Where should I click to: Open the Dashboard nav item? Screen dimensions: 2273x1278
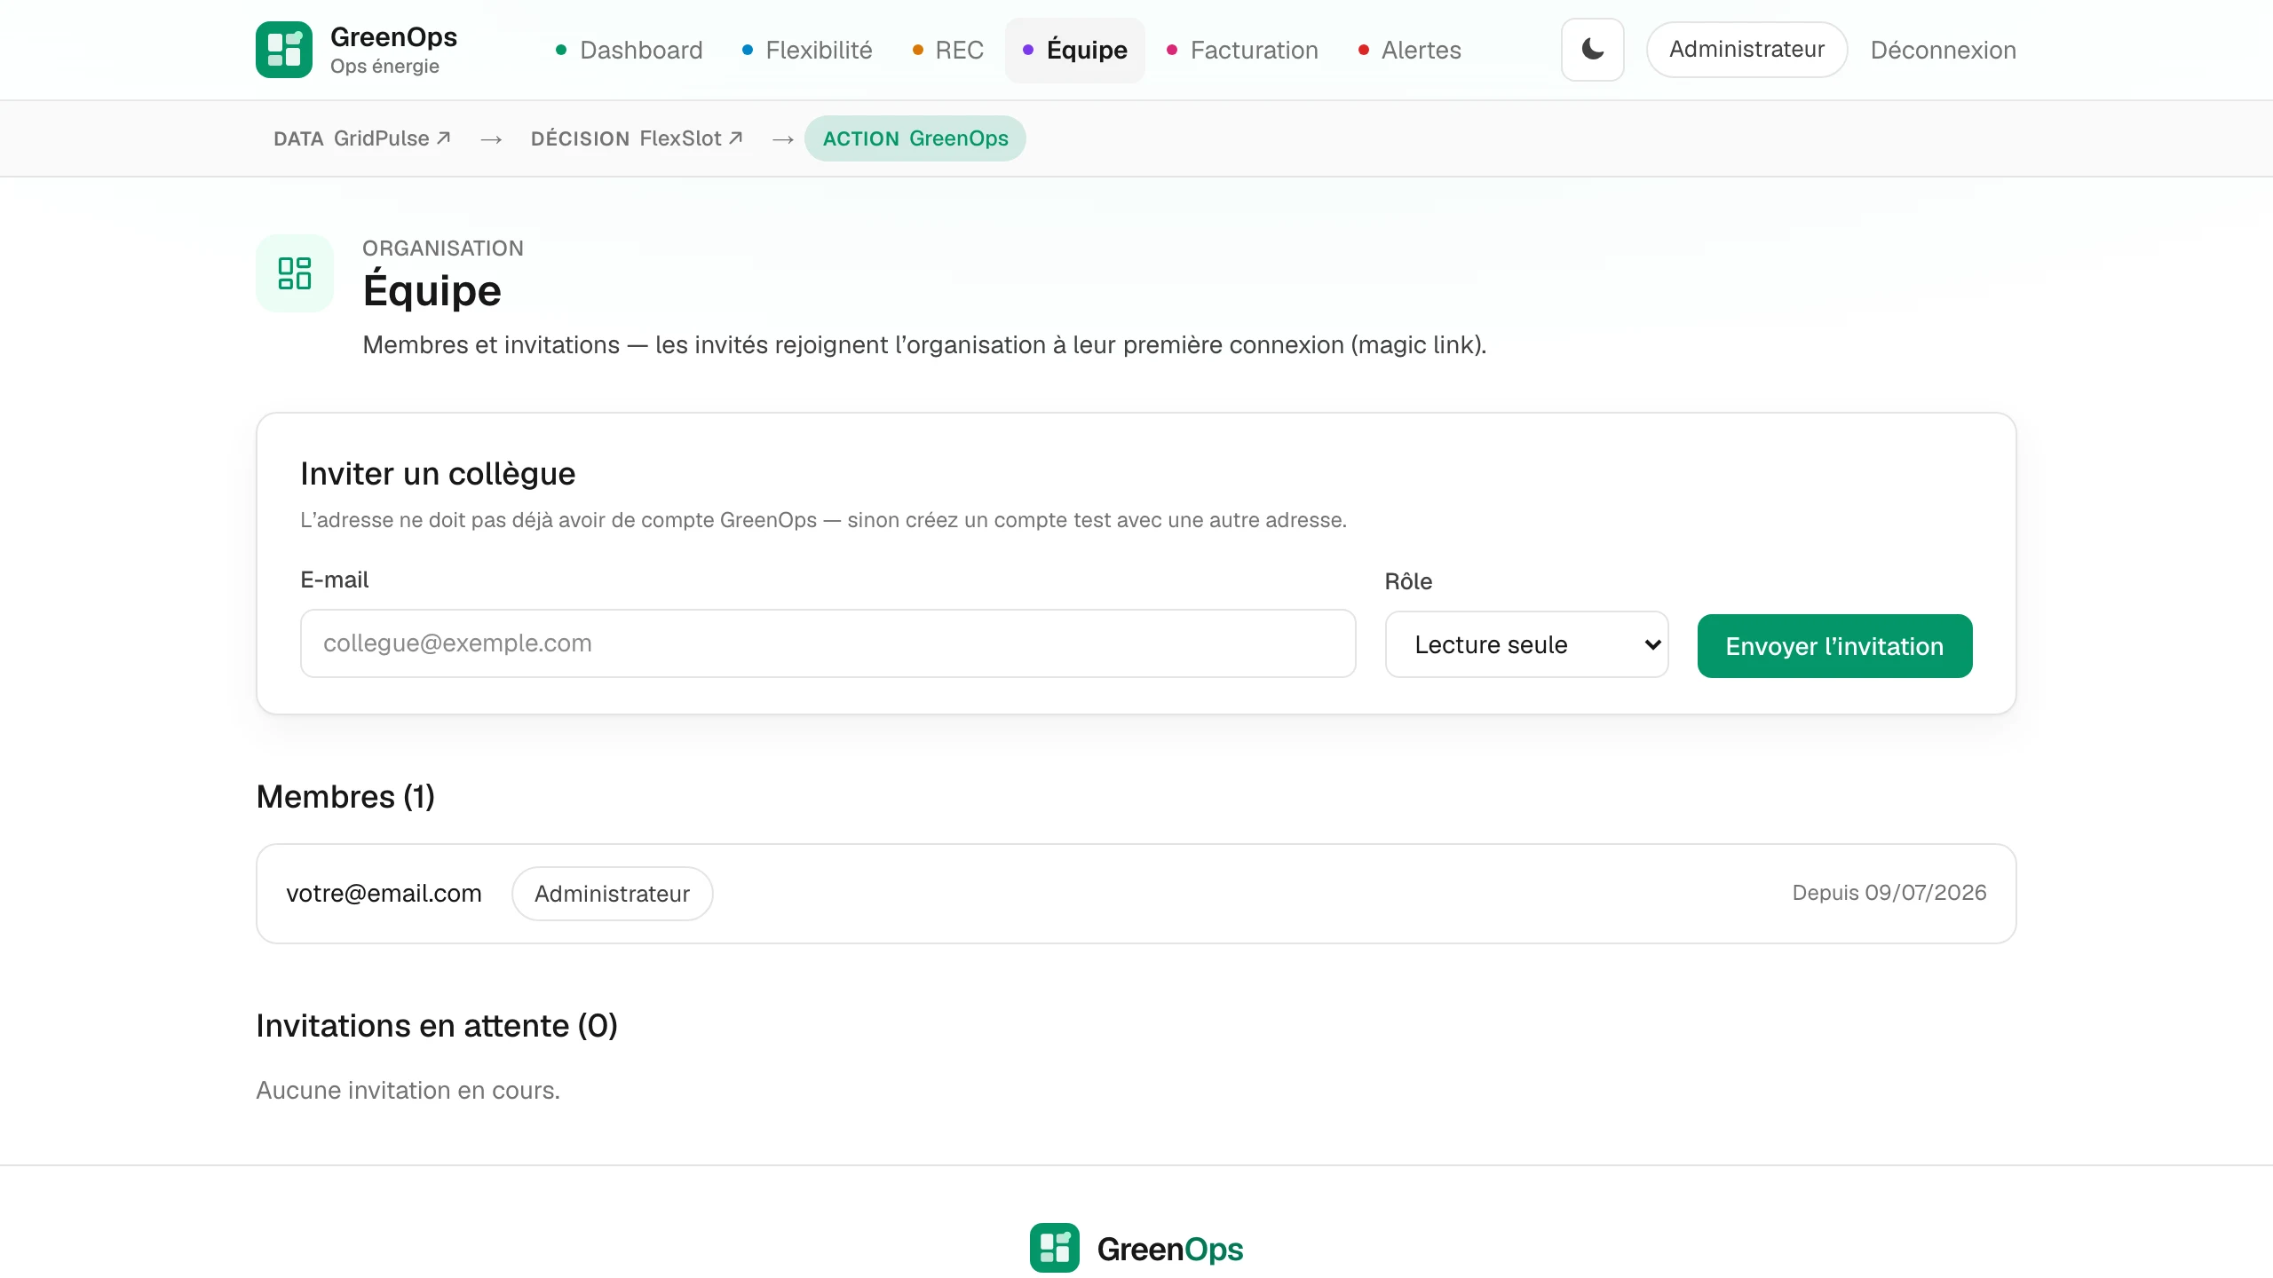pyautogui.click(x=629, y=50)
